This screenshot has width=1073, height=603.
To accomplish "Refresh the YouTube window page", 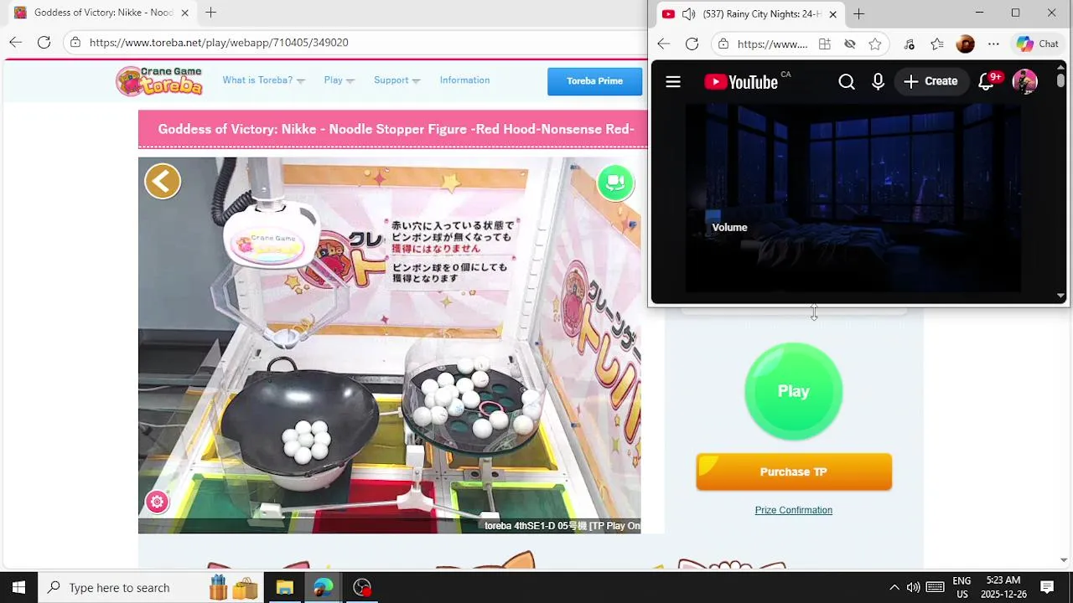I will click(x=692, y=44).
